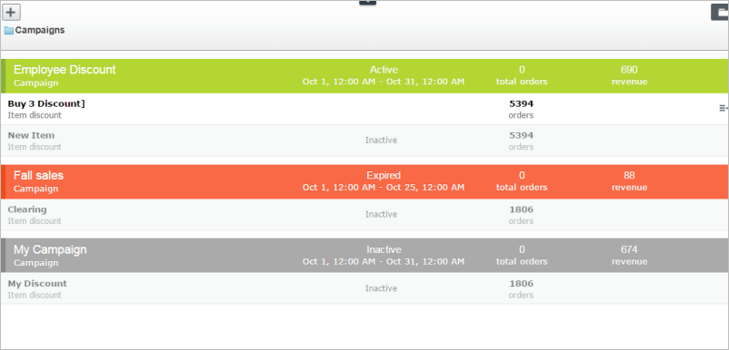Viewport: 729px width, 350px height.
Task: Select the Fall sales campaign header
Action: pyautogui.click(x=365, y=181)
